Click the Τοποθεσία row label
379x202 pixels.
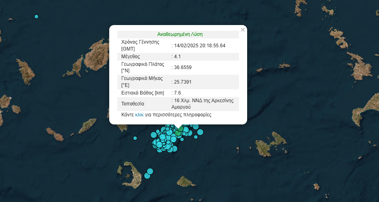133,104
